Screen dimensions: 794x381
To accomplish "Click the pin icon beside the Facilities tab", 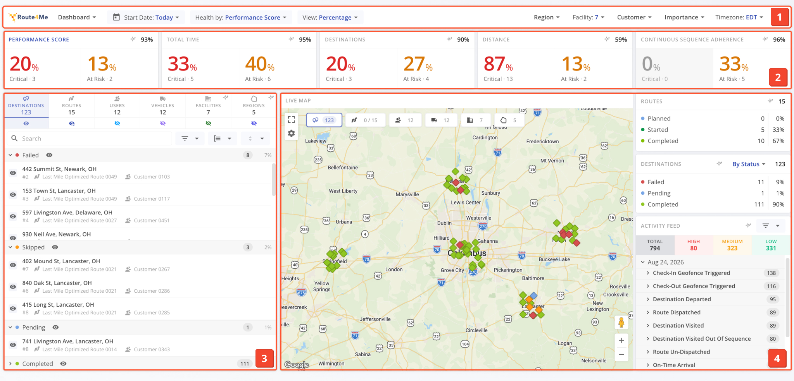I will pyautogui.click(x=225, y=97).
